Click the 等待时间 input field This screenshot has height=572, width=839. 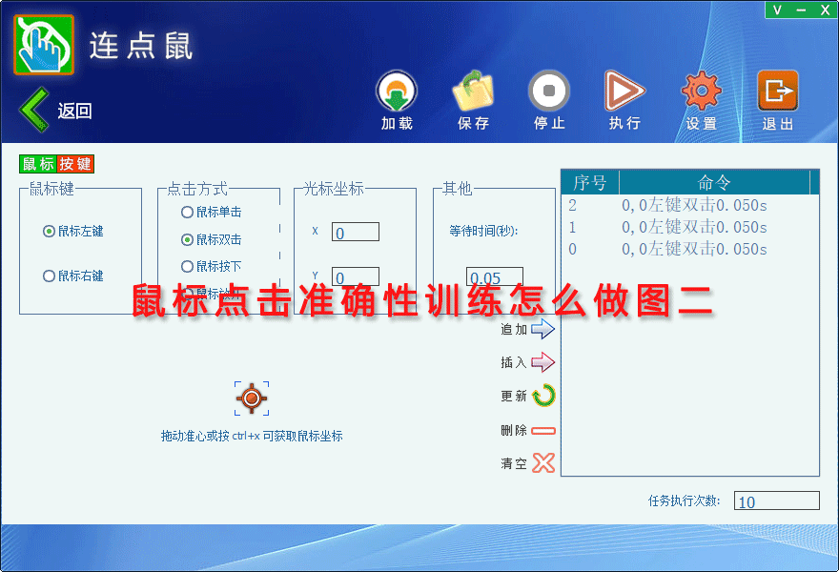coord(495,276)
